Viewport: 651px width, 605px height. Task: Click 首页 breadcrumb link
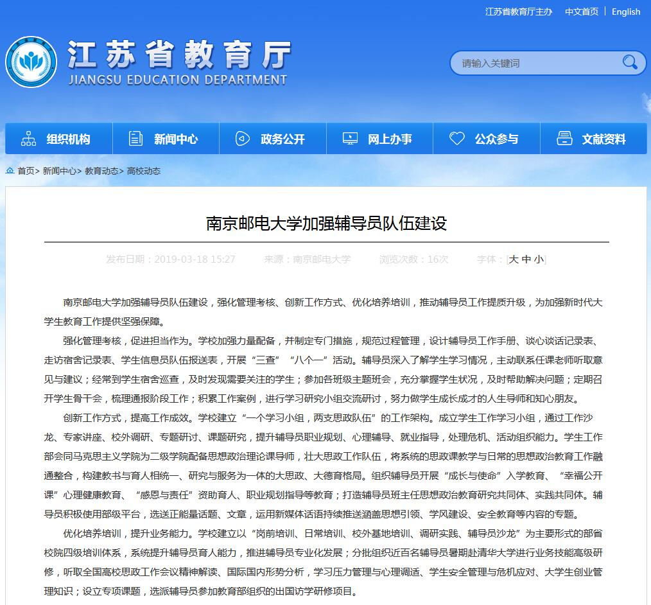point(26,171)
